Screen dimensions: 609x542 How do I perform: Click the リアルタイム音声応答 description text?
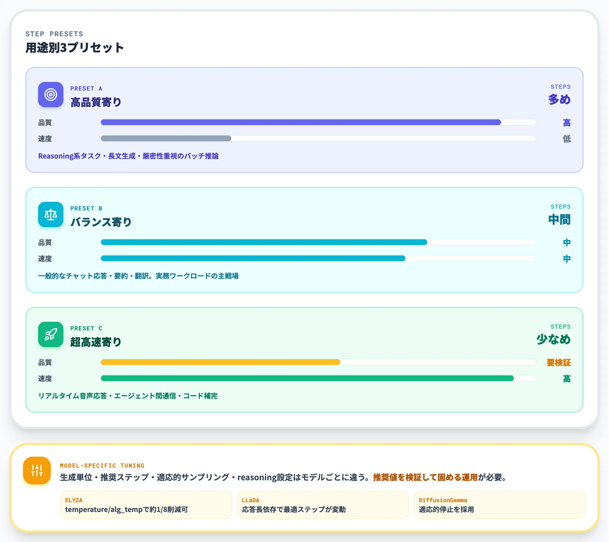(128, 396)
